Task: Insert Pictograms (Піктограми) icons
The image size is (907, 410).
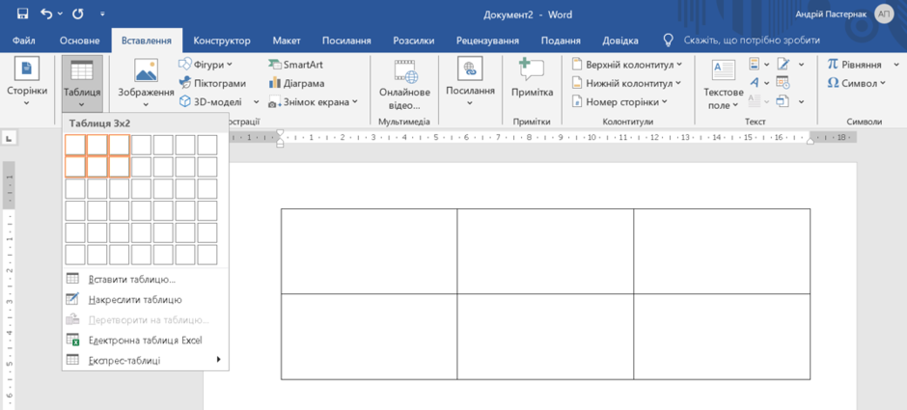Action: (x=212, y=83)
